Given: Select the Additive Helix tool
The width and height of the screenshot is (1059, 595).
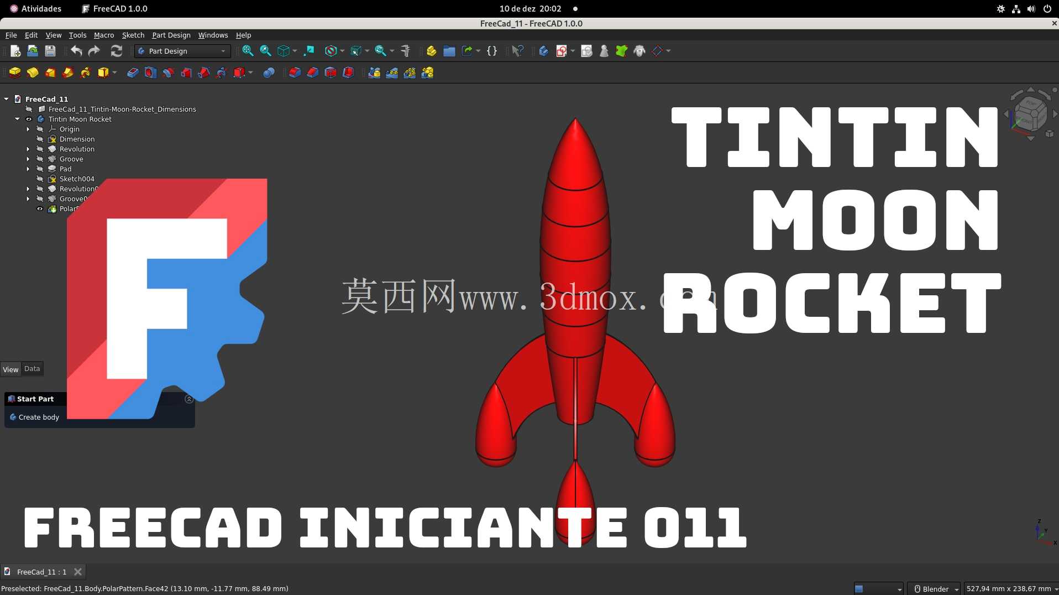Looking at the screenshot, I should 86,72.
